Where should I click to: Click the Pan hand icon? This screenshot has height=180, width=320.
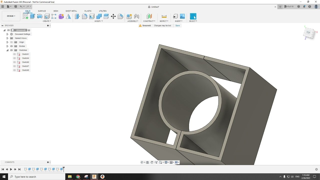[152, 162]
